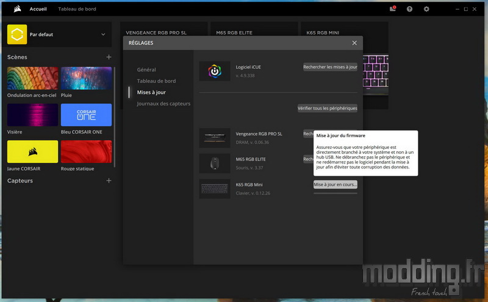This screenshot has width=488, height=302.
Task: Click the scenes list scrollbar
Action: (115, 117)
